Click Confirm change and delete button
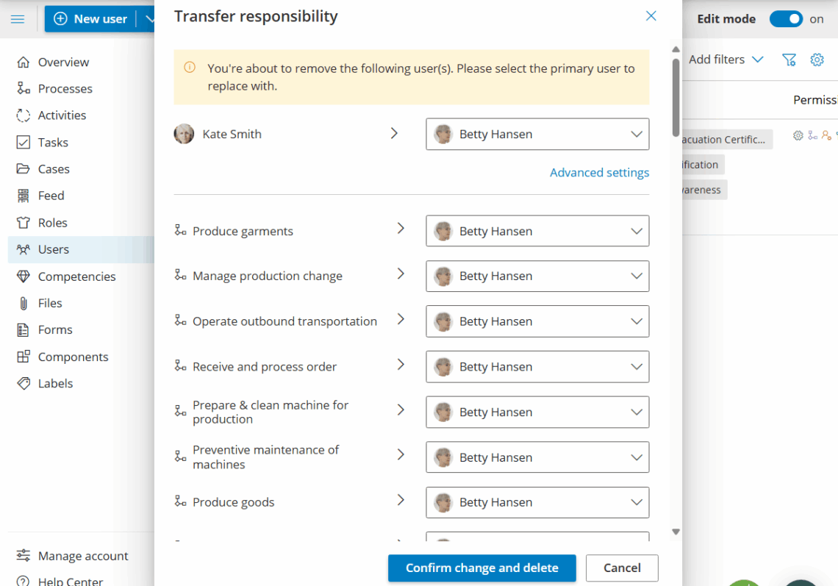The width and height of the screenshot is (838, 586). click(x=481, y=568)
